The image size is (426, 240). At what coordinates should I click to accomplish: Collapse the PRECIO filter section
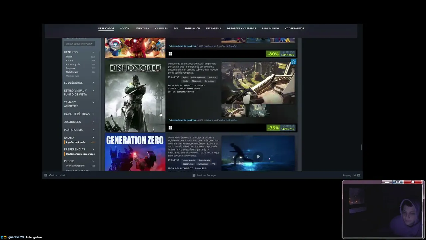click(93, 161)
